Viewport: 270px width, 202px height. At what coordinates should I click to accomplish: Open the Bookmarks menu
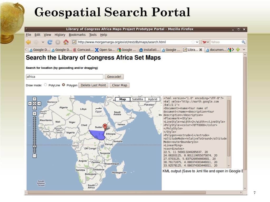(x=77, y=35)
